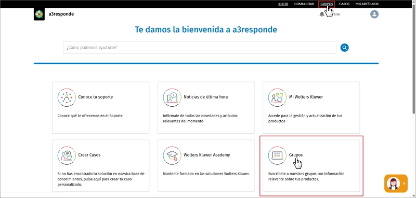The width and height of the screenshot is (416, 198).
Task: Click the user name Ester
Action: (337, 15)
